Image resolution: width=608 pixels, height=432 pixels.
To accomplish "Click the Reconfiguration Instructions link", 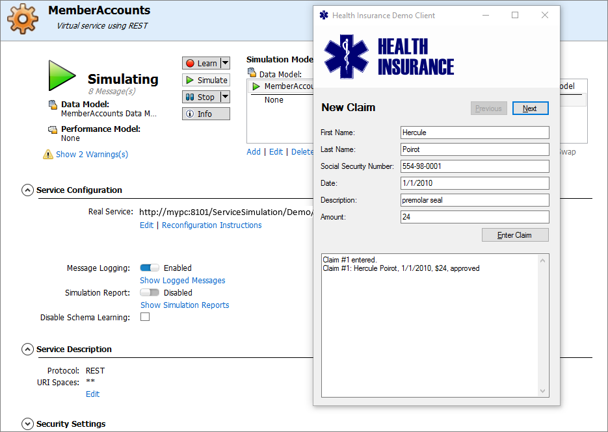I will tap(211, 225).
